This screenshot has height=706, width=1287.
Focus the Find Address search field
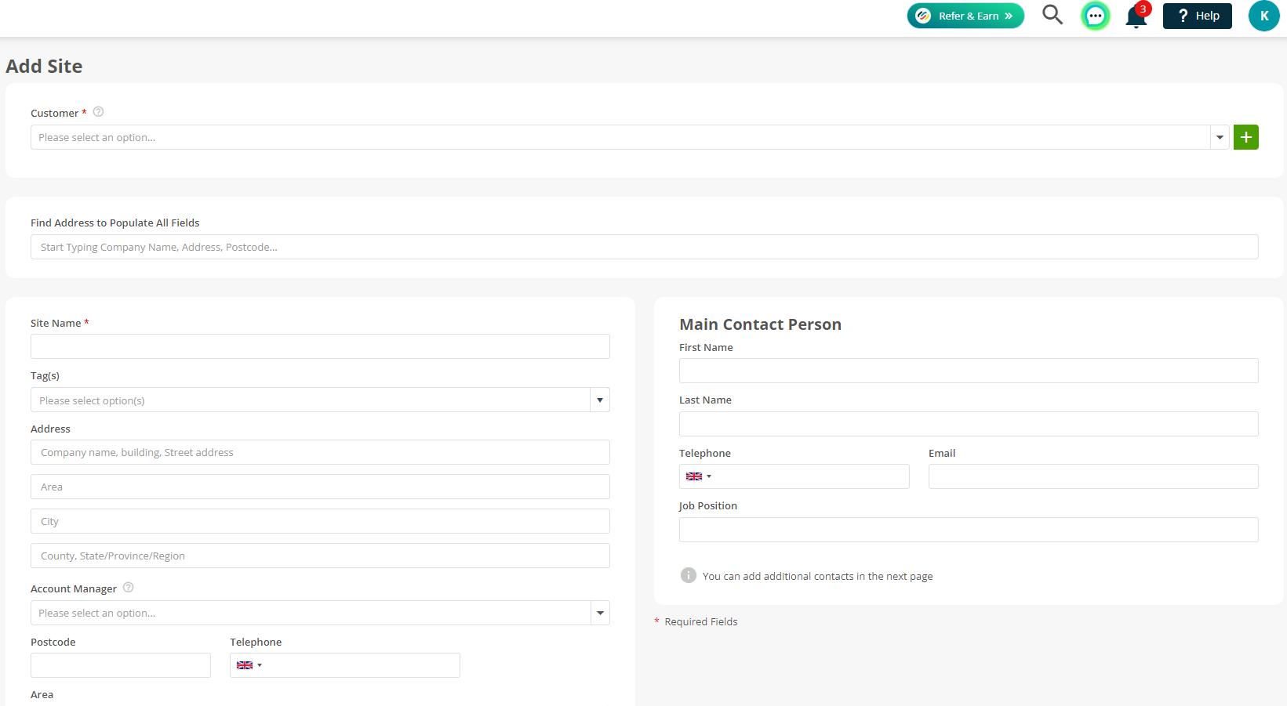click(x=645, y=247)
